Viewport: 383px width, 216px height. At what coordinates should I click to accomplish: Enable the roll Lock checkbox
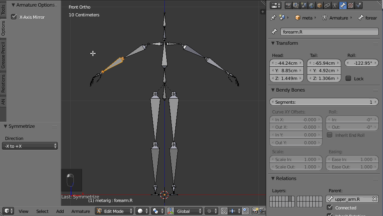[348, 78]
